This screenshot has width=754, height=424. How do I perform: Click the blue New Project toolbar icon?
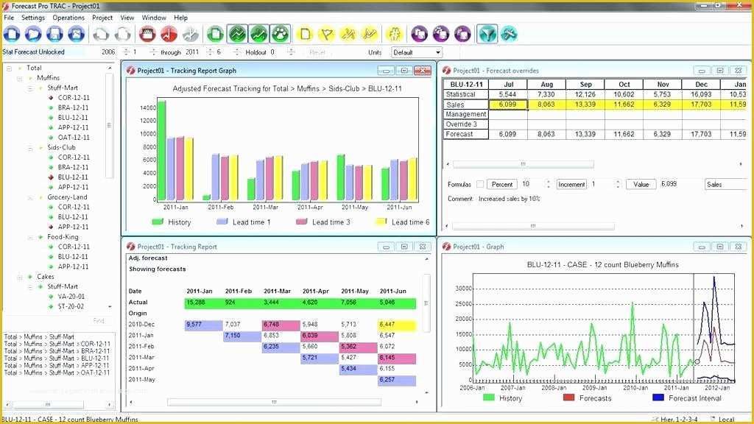coord(12,34)
